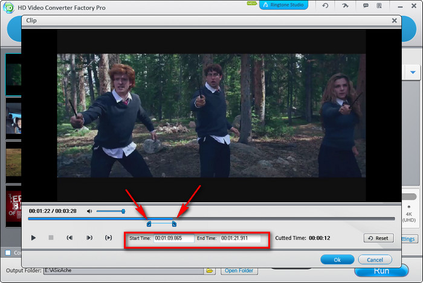Image resolution: width=423 pixels, height=283 pixels.
Task: Stop the clip playback
Action: pyautogui.click(x=51, y=238)
